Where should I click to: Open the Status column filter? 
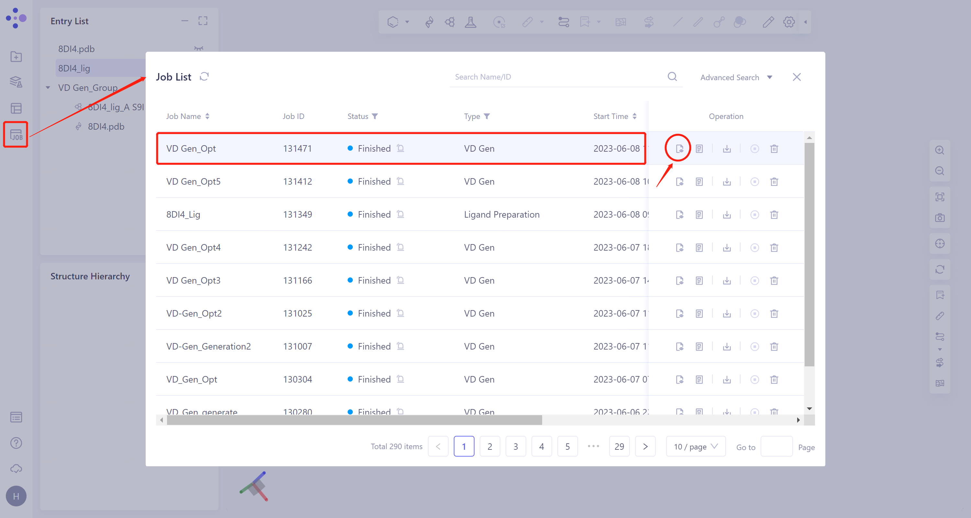[x=375, y=116]
